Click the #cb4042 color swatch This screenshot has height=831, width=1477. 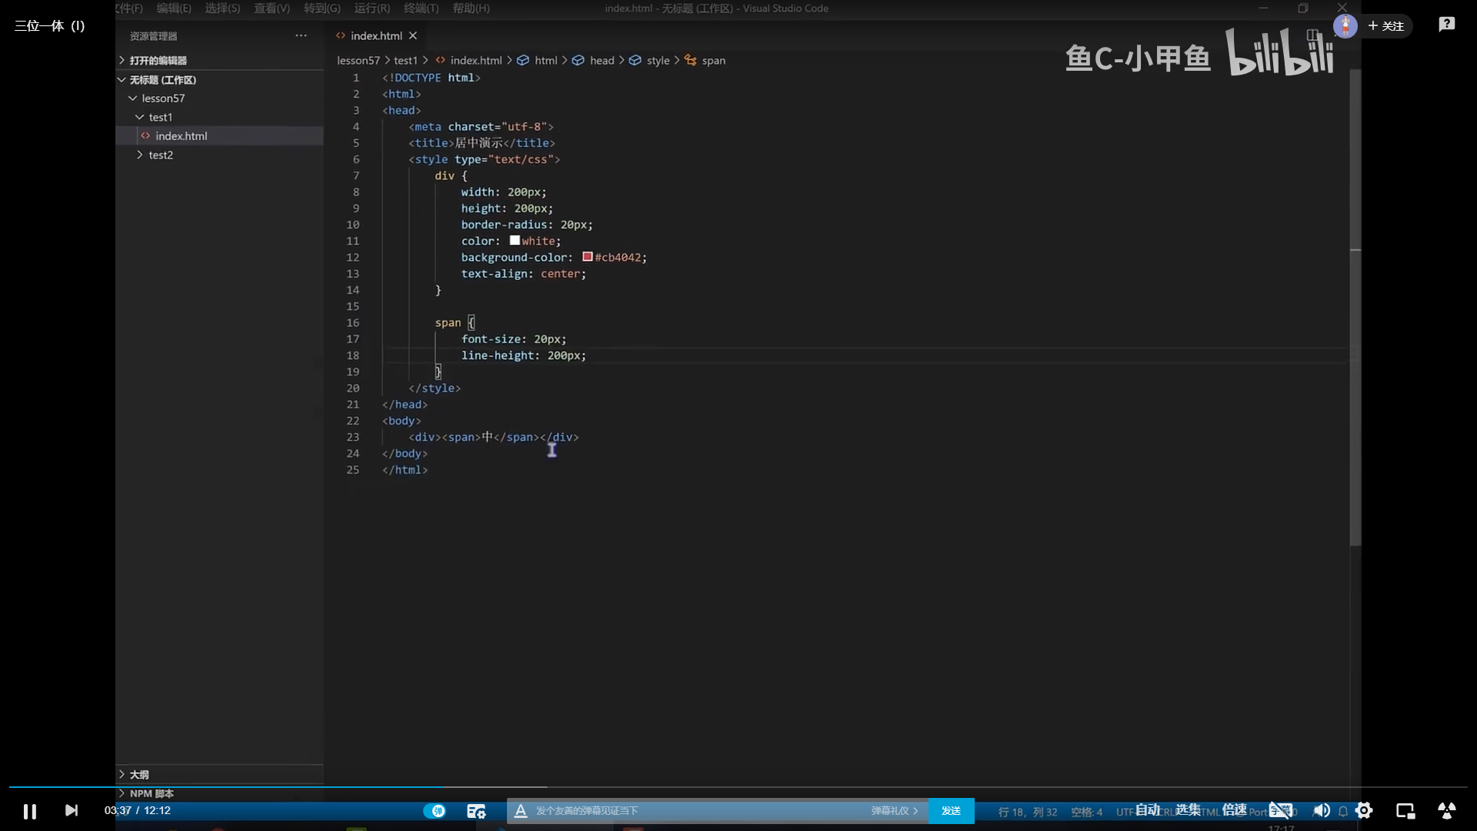(x=588, y=257)
